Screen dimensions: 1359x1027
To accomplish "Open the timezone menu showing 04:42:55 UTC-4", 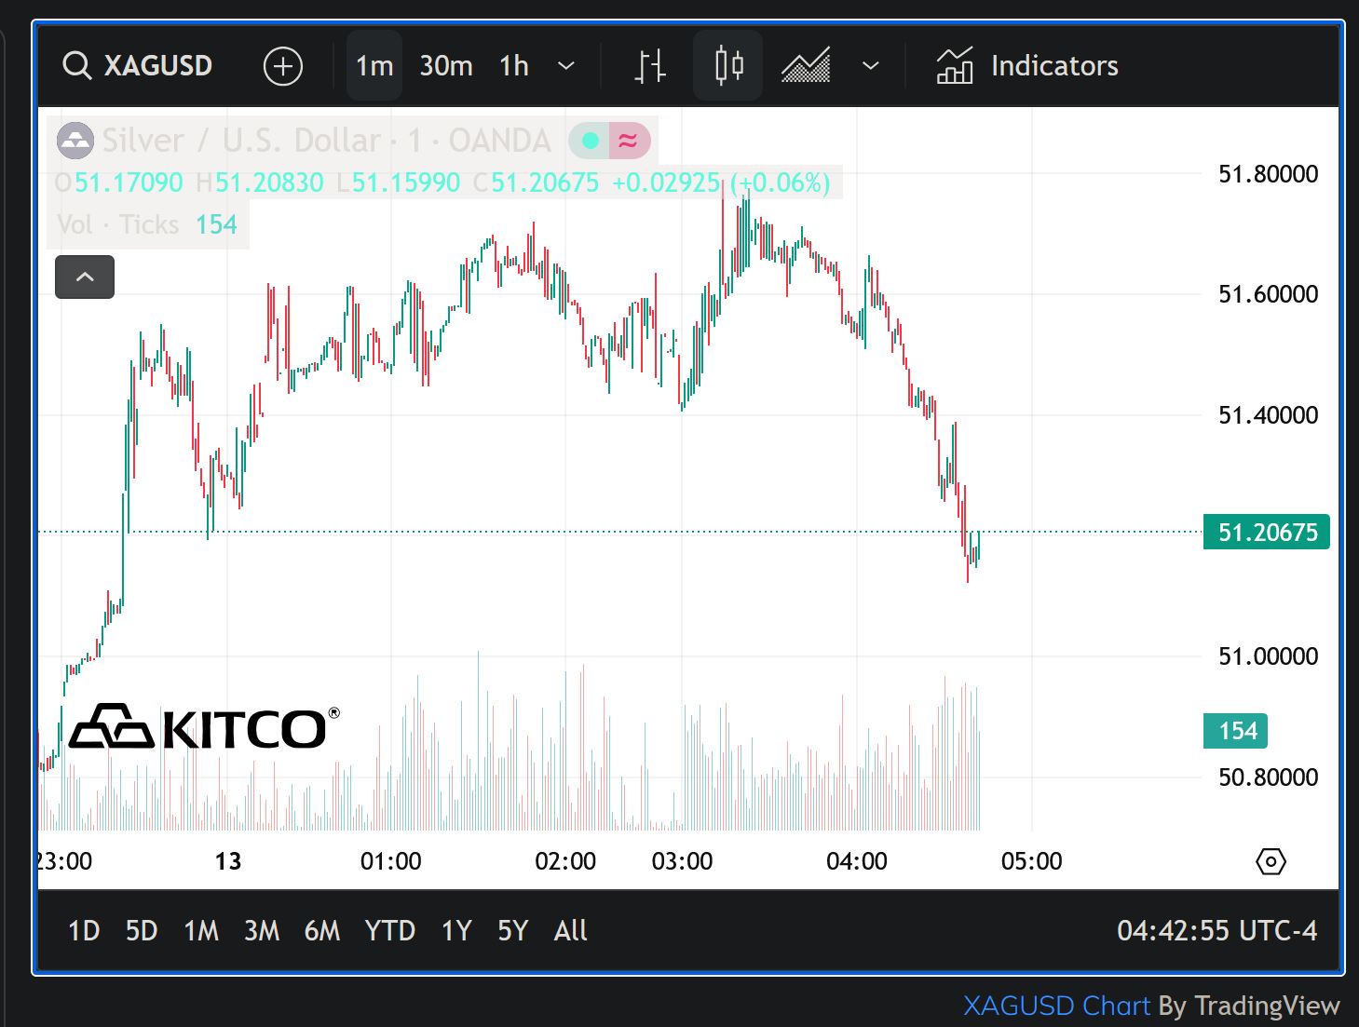I will 1216,930.
